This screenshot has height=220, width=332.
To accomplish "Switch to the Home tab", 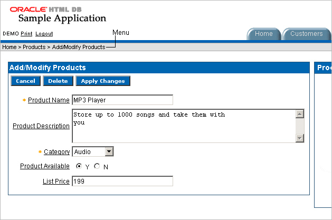I will click(x=263, y=34).
